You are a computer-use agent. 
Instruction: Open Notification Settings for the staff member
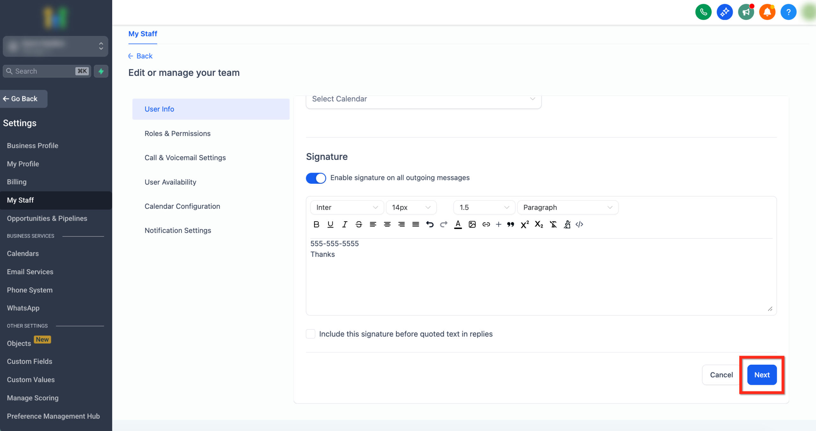click(178, 230)
